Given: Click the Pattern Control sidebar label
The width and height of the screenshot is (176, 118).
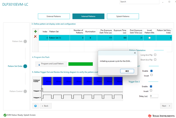Looking at the screenshot, I should point(16,91).
